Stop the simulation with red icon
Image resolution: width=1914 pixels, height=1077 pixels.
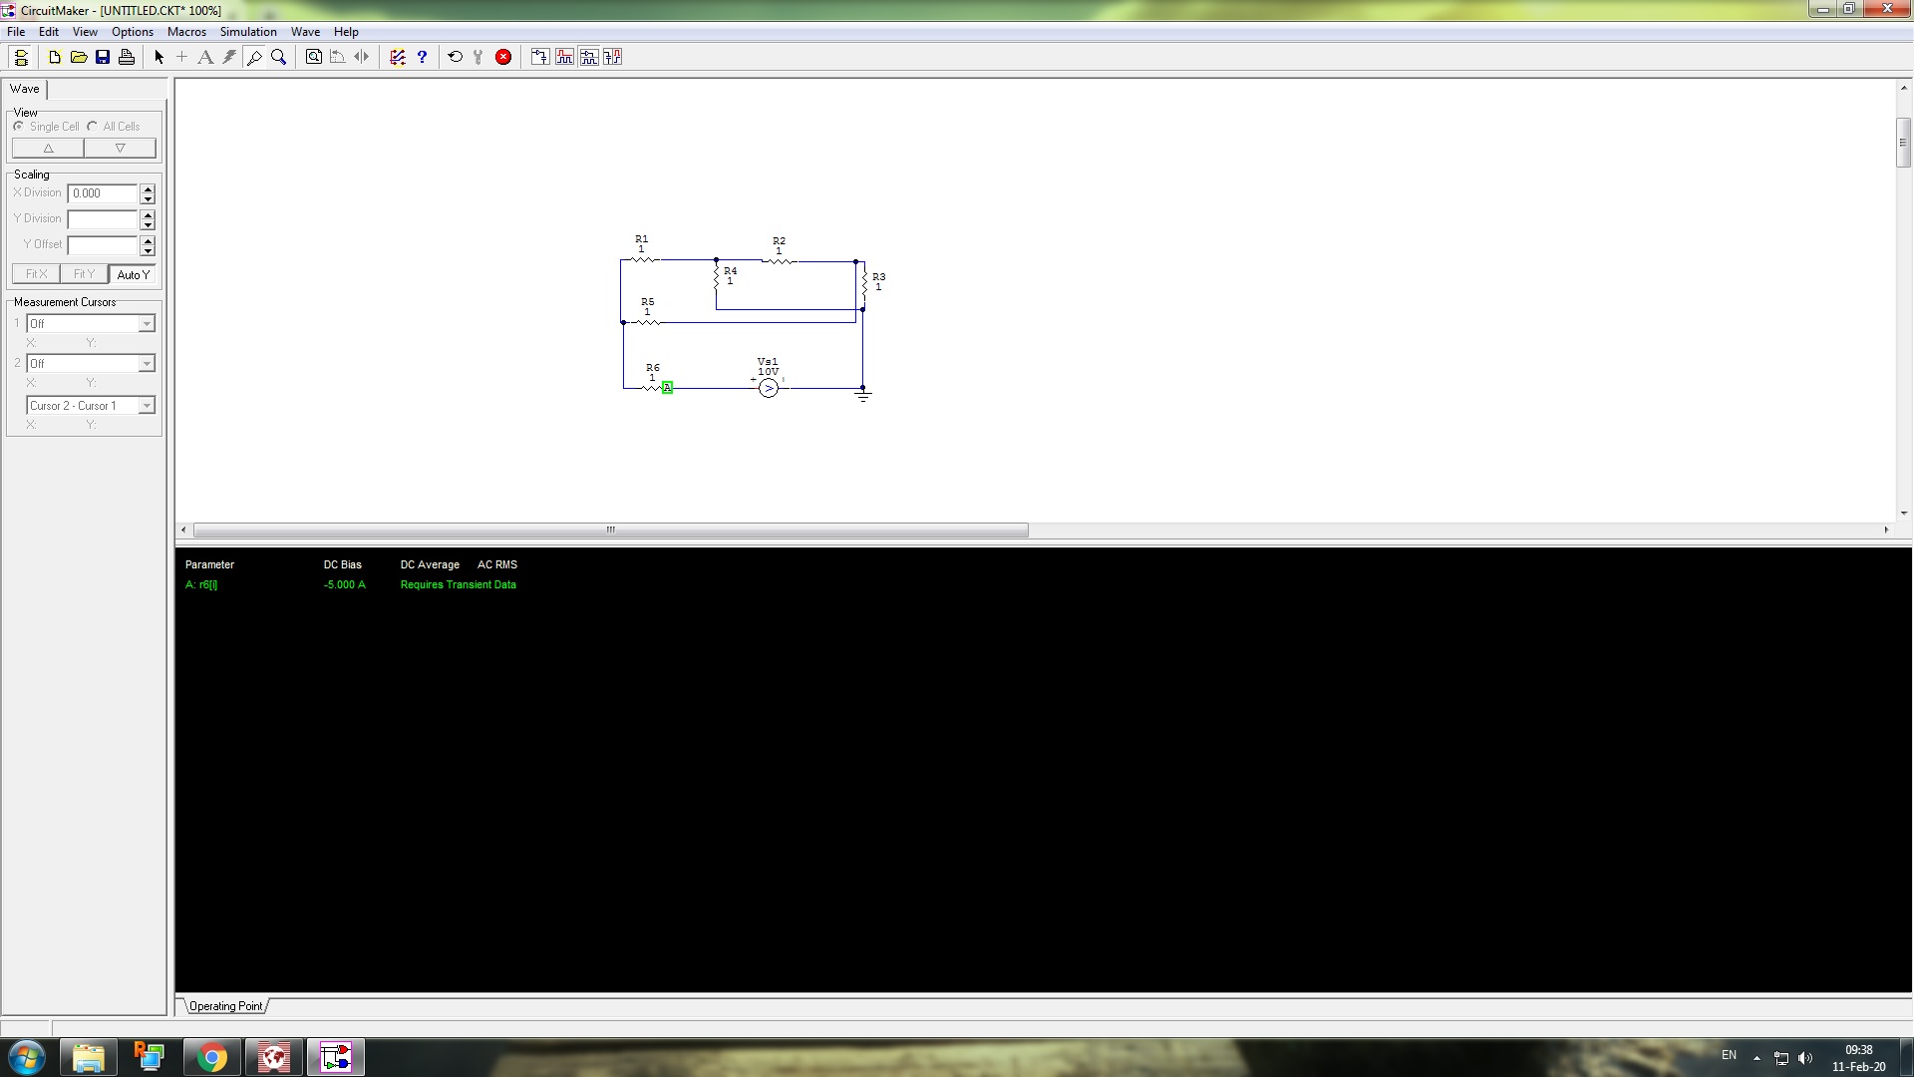tap(503, 57)
